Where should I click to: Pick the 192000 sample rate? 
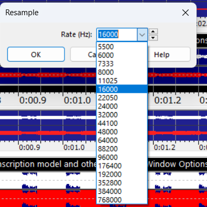[122, 175]
